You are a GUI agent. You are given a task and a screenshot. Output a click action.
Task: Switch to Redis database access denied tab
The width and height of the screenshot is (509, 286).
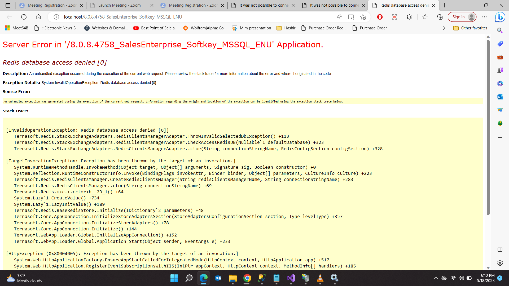coord(403,5)
